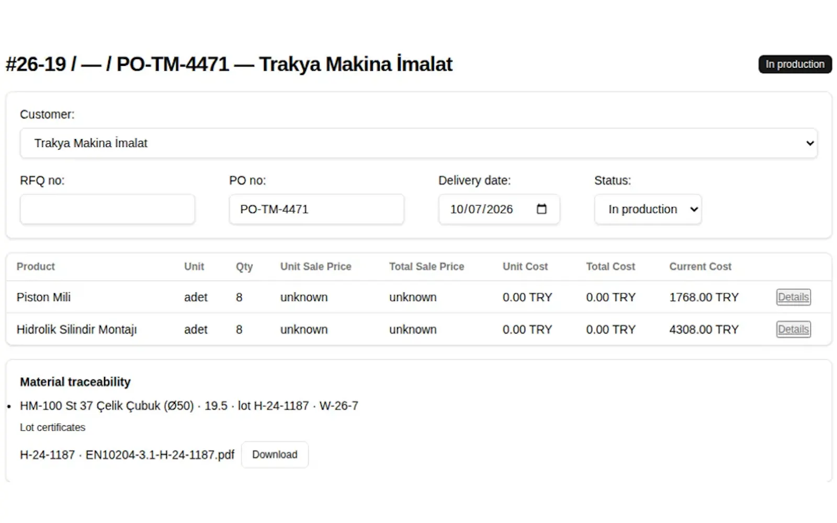The image size is (837, 523).
Task: Click into the empty RFQ no field
Action: click(107, 209)
